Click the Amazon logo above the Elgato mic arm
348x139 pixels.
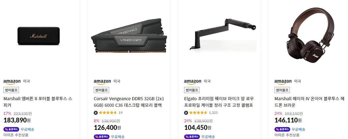pyautogui.click(x=193, y=81)
